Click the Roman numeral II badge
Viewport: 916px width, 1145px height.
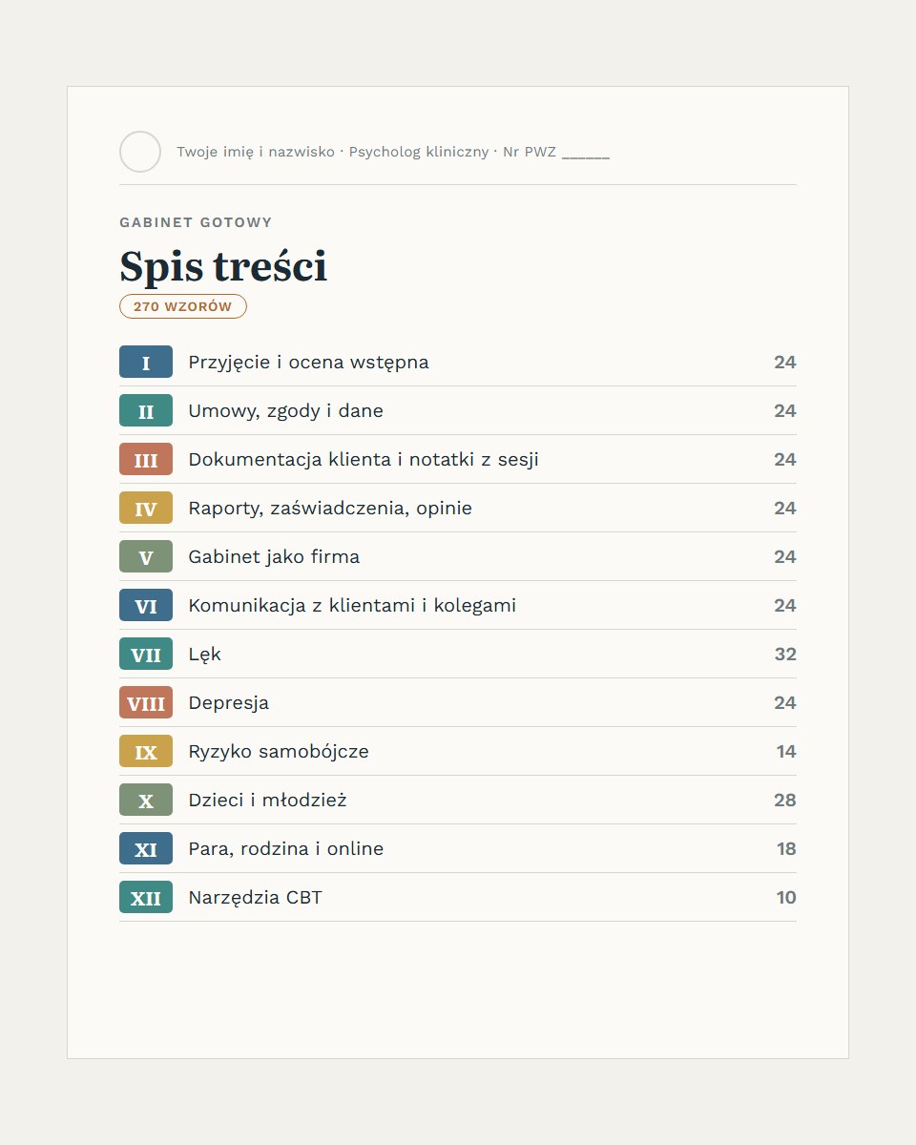[146, 410]
